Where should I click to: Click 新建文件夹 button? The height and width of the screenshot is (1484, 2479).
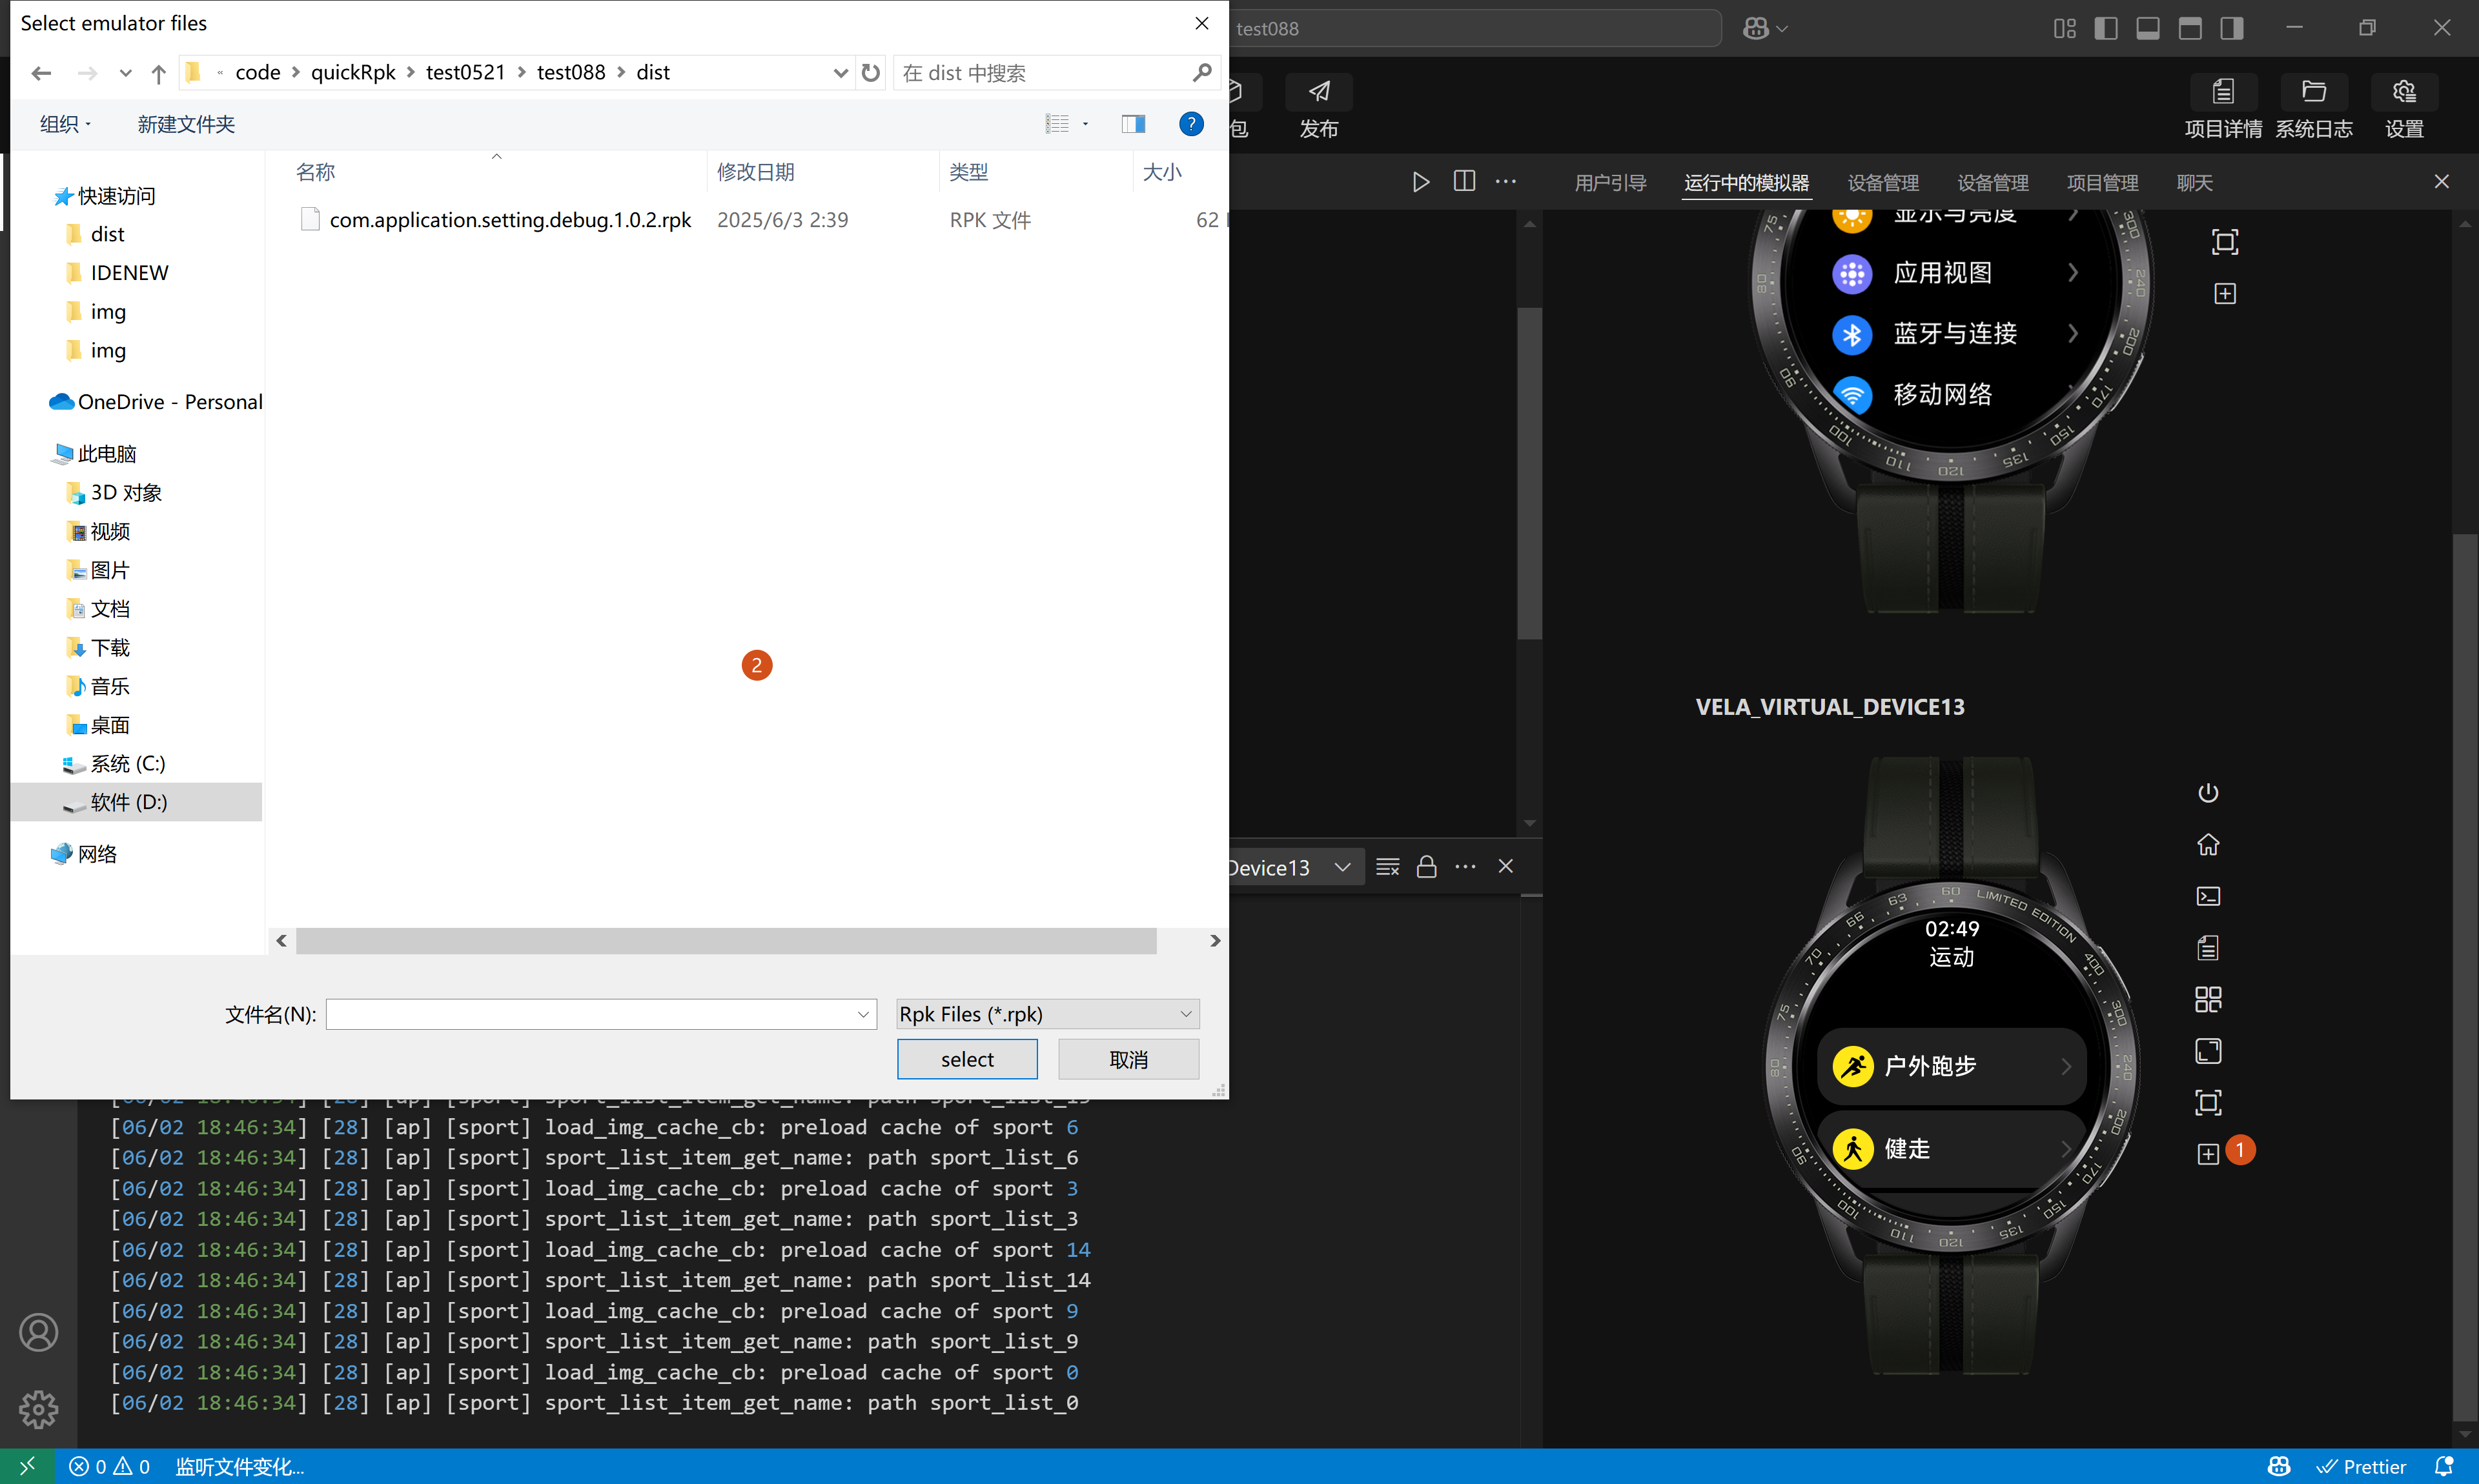(186, 124)
